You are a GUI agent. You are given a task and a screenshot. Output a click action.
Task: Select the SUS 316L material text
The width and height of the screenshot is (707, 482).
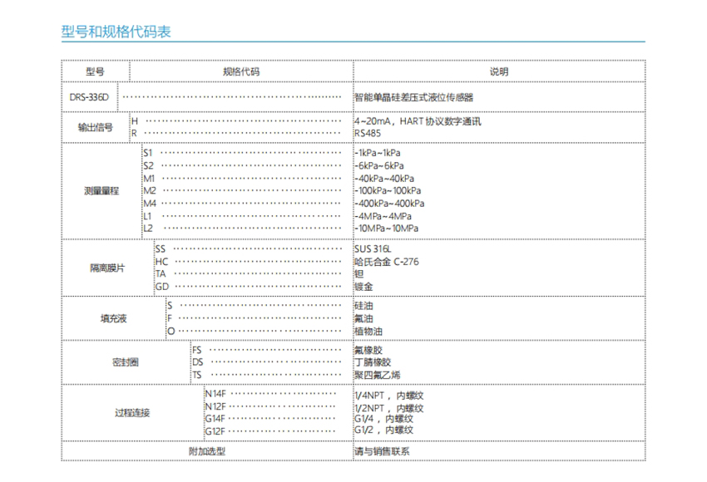coord(373,249)
